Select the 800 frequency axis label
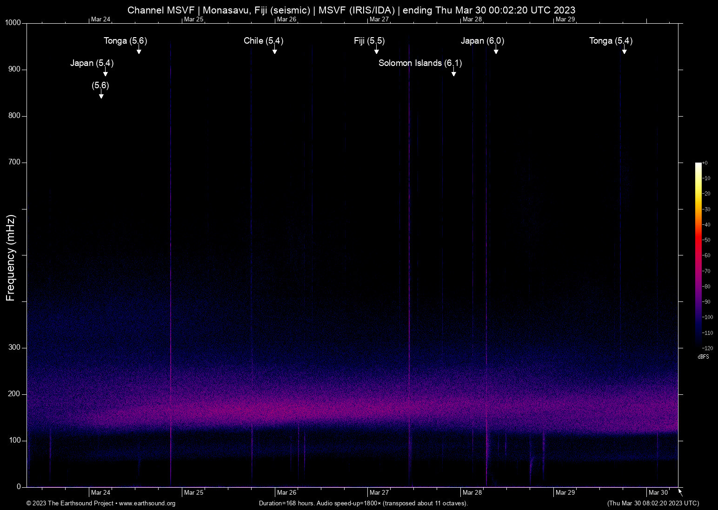The image size is (718, 510). coord(14,116)
